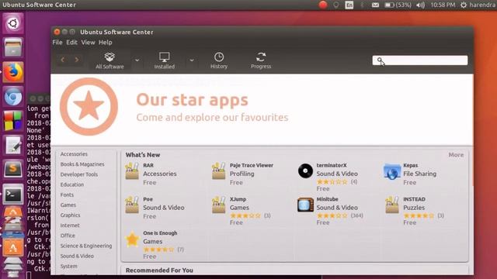
Task: Click the Minitube TV icon
Action: coord(305,205)
